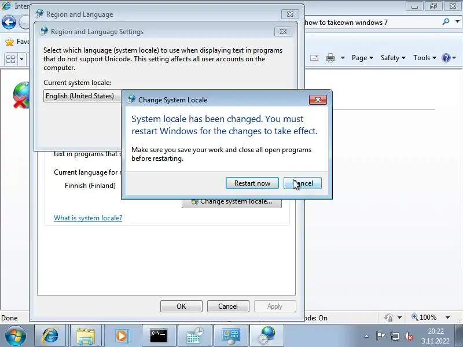Click the Done status bar text
The width and height of the screenshot is (463, 347).
tap(9, 318)
